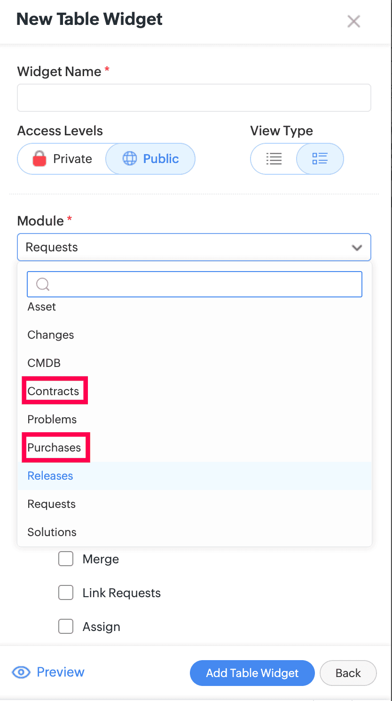Image resolution: width=392 pixels, height=701 pixels.
Task: Click the module search input box
Action: tap(202, 284)
